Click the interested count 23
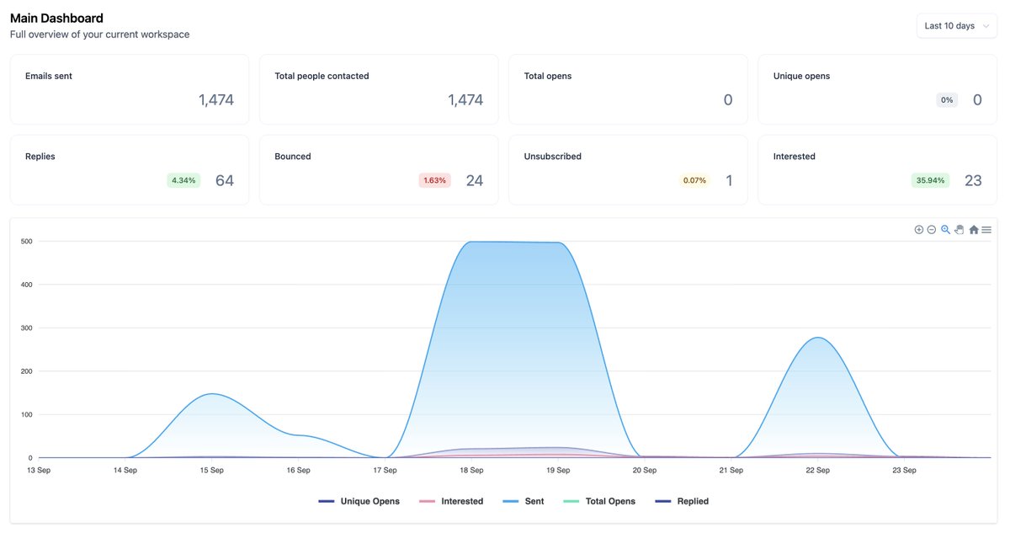Screen dimensions: 1010x533 point(973,180)
